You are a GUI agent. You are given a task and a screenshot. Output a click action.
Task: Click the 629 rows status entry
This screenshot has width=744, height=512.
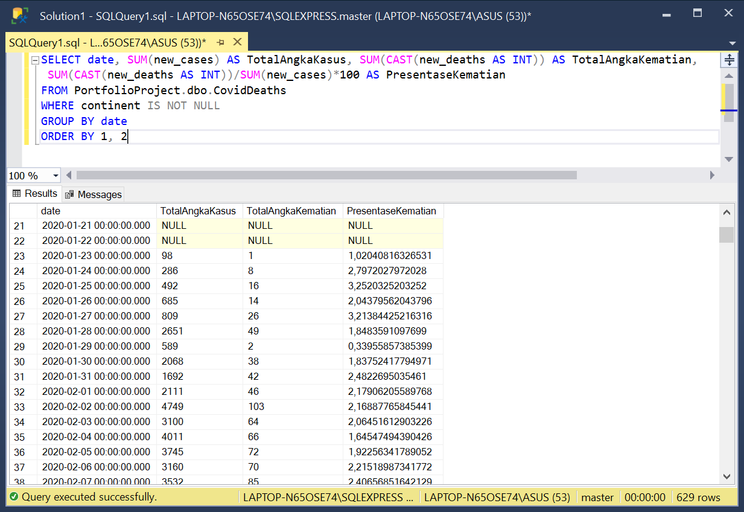(x=699, y=498)
